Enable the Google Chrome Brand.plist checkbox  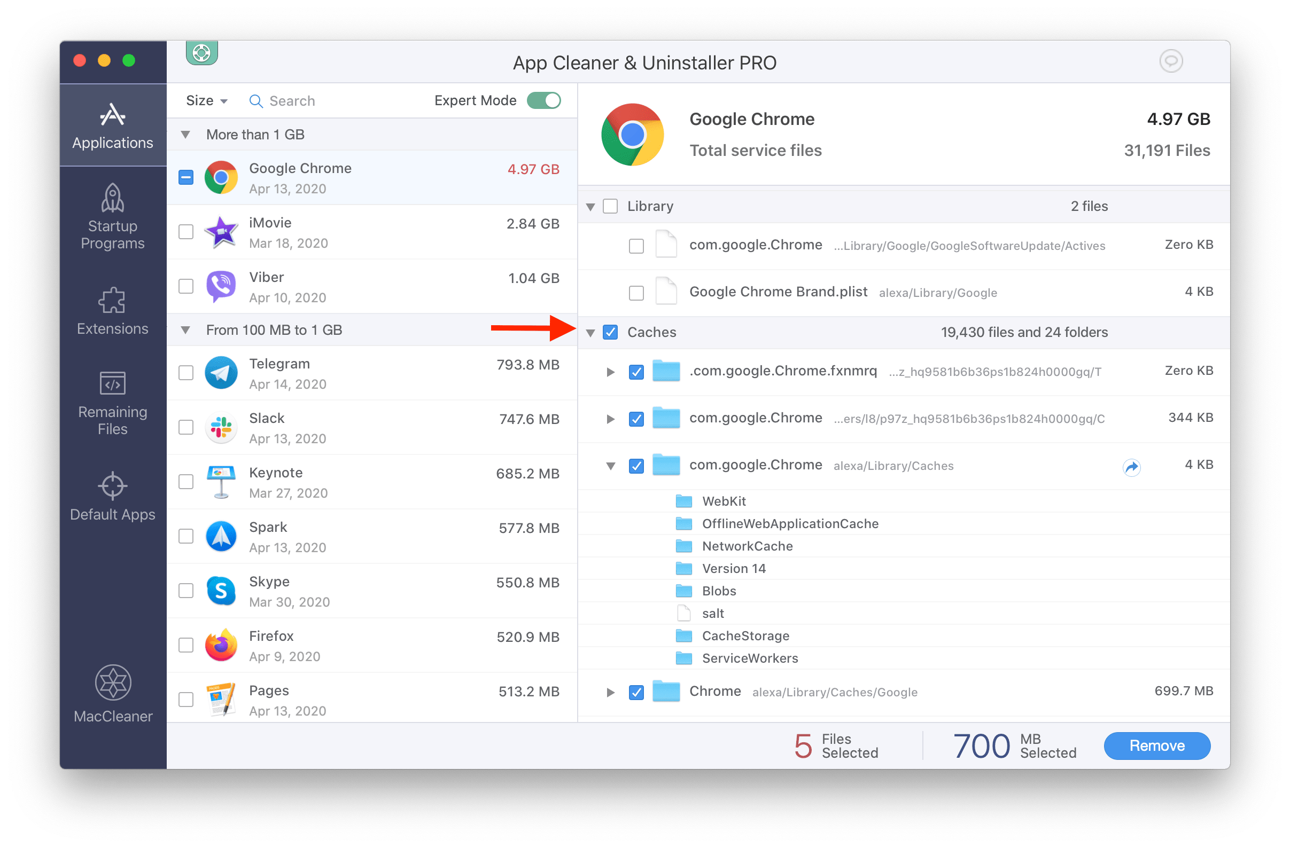[635, 292]
